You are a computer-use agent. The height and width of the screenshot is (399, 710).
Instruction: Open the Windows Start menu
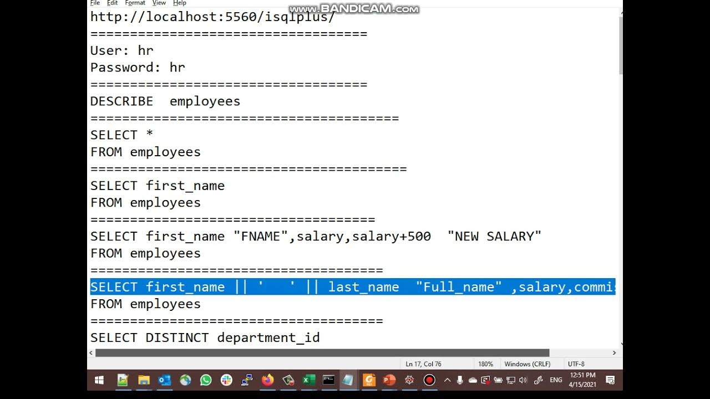pyautogui.click(x=99, y=380)
